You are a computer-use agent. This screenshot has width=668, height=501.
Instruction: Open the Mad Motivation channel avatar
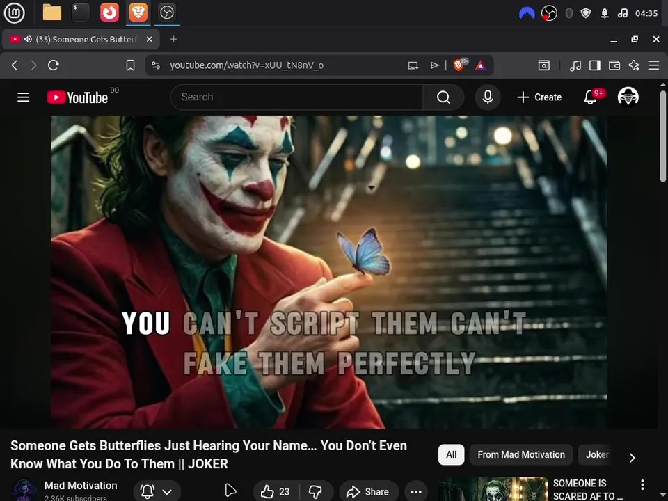pos(24,490)
